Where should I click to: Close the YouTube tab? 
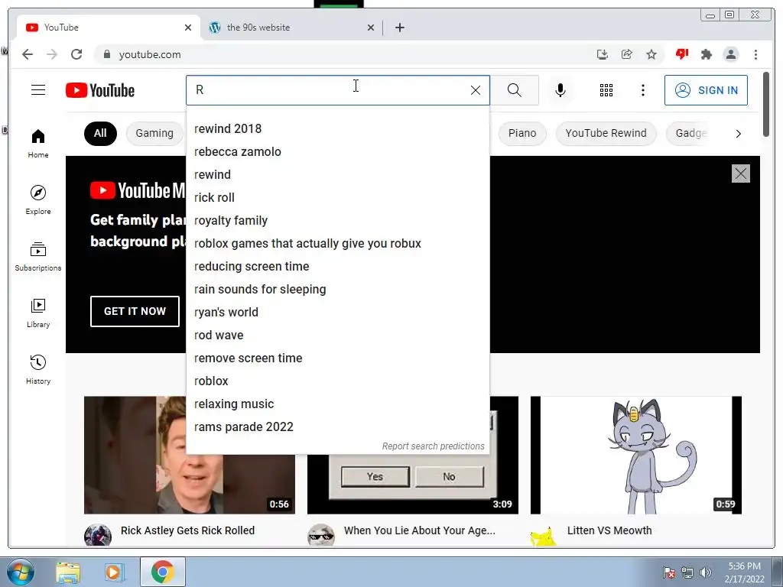188,28
